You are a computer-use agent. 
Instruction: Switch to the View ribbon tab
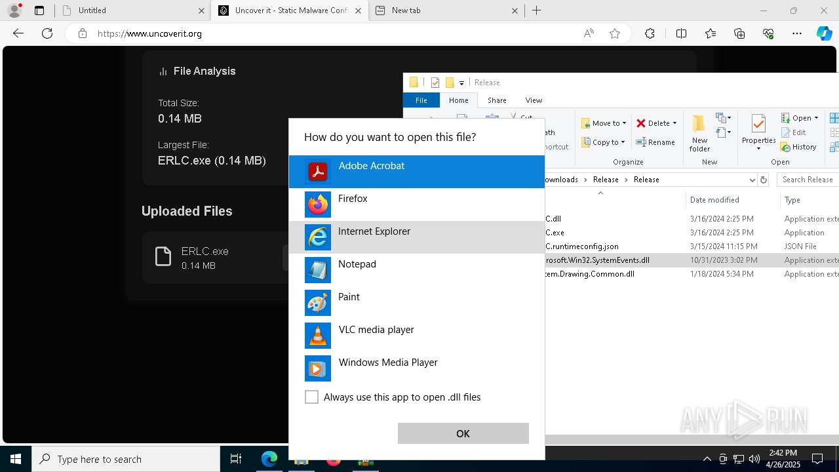(534, 100)
